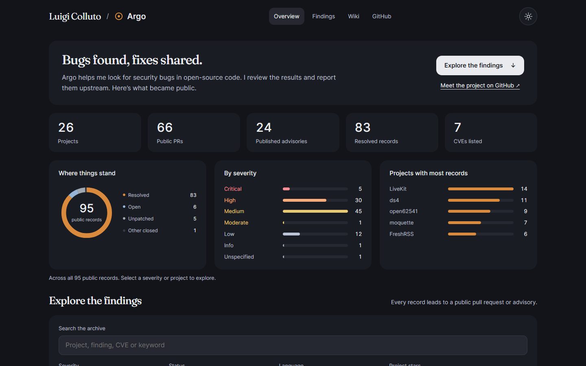Select the Low severity row
The width and height of the screenshot is (586, 366).
(293, 234)
